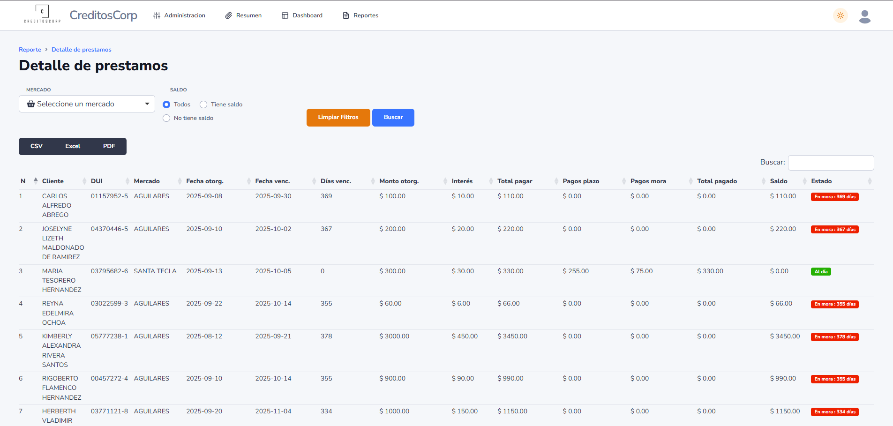Viewport: 893px width, 426px height.
Task: Open the user profile avatar icon
Action: point(865,16)
